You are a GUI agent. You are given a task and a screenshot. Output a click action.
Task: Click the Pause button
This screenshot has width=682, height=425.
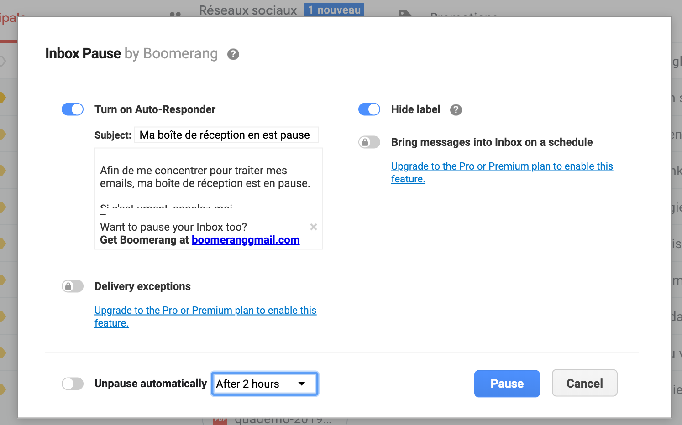(x=507, y=384)
